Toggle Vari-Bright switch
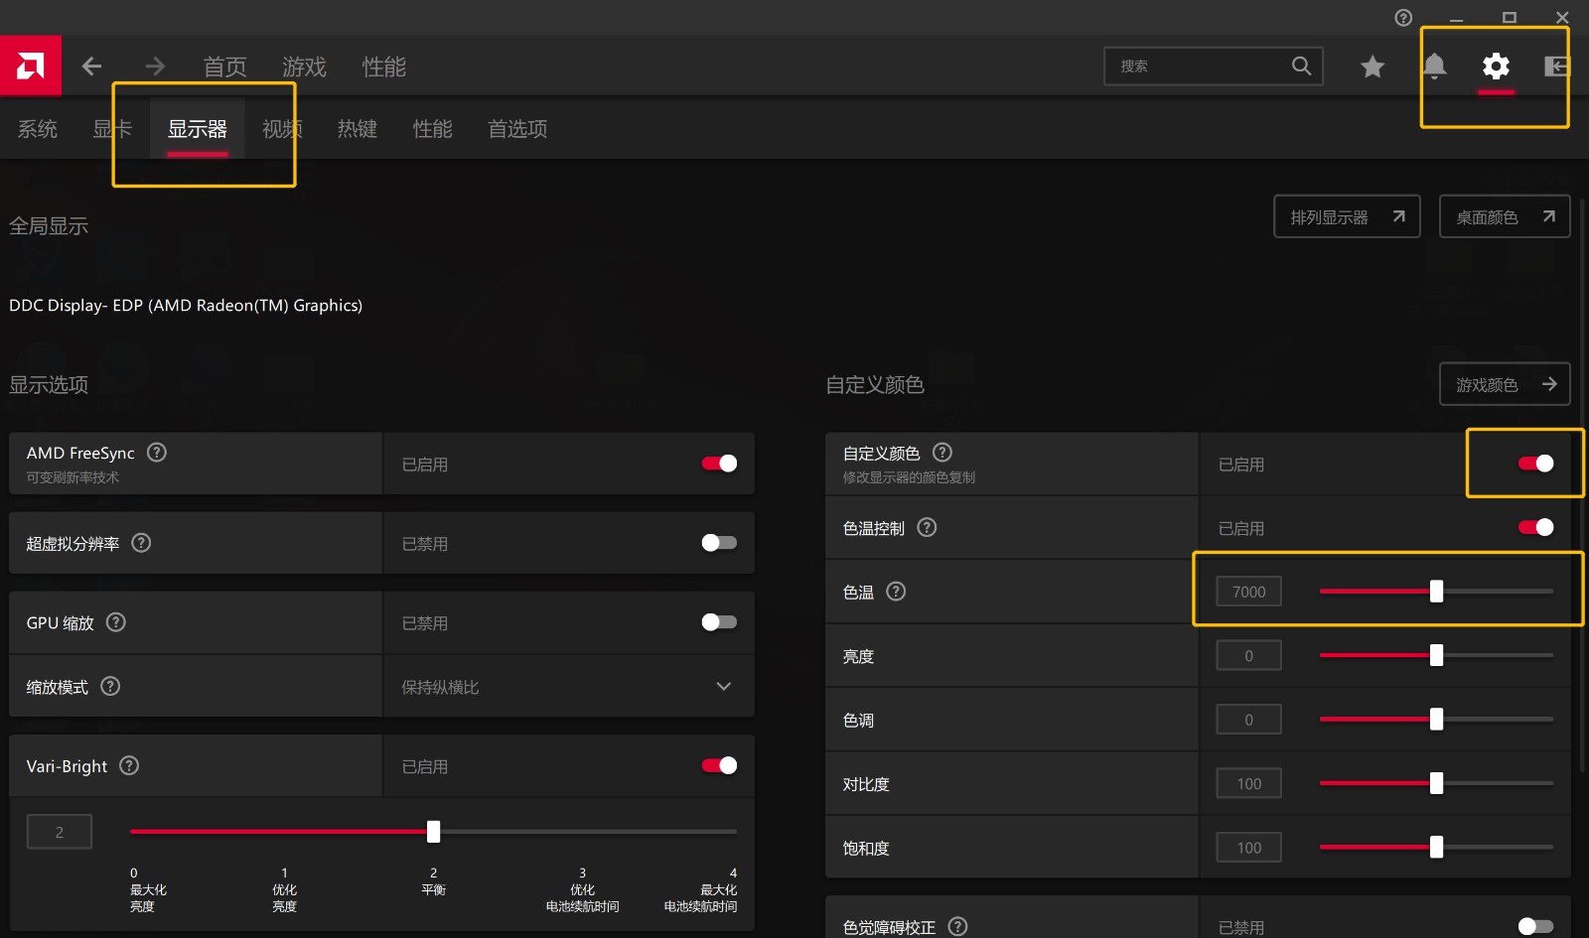Image resolution: width=1589 pixels, height=938 pixels. [719, 765]
